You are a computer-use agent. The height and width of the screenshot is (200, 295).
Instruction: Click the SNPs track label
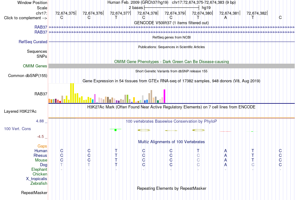tap(42, 56)
